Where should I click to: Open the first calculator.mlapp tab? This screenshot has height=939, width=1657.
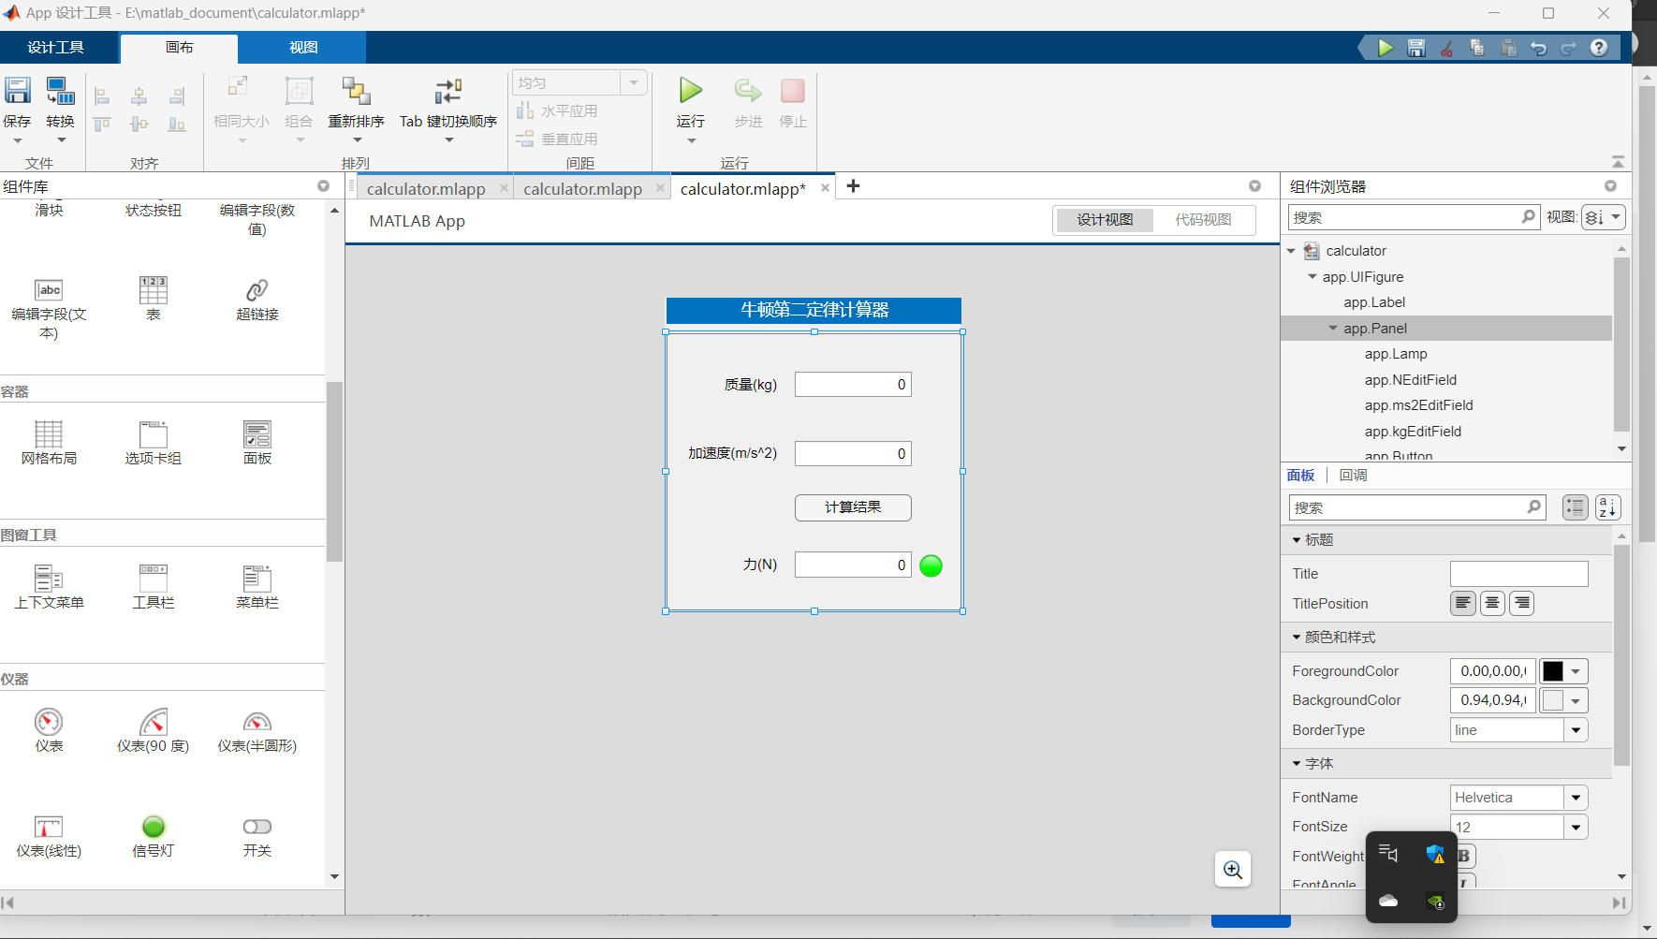click(x=426, y=187)
